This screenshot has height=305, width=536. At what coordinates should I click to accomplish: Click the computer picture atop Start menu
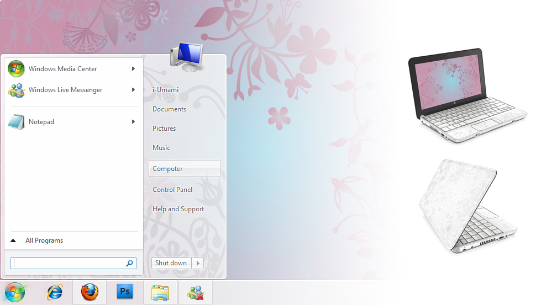(x=187, y=57)
